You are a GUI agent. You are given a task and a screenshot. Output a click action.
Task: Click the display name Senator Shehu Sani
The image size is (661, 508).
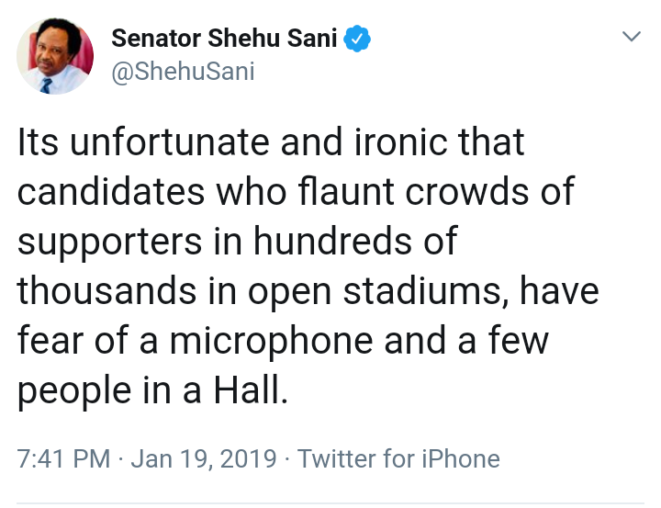tap(225, 40)
